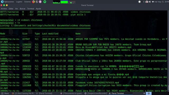Screen dimensions: 169x95
Task: Click the Firefox icon on Best Gaming Mix taskbar item
Action: [13, 93]
